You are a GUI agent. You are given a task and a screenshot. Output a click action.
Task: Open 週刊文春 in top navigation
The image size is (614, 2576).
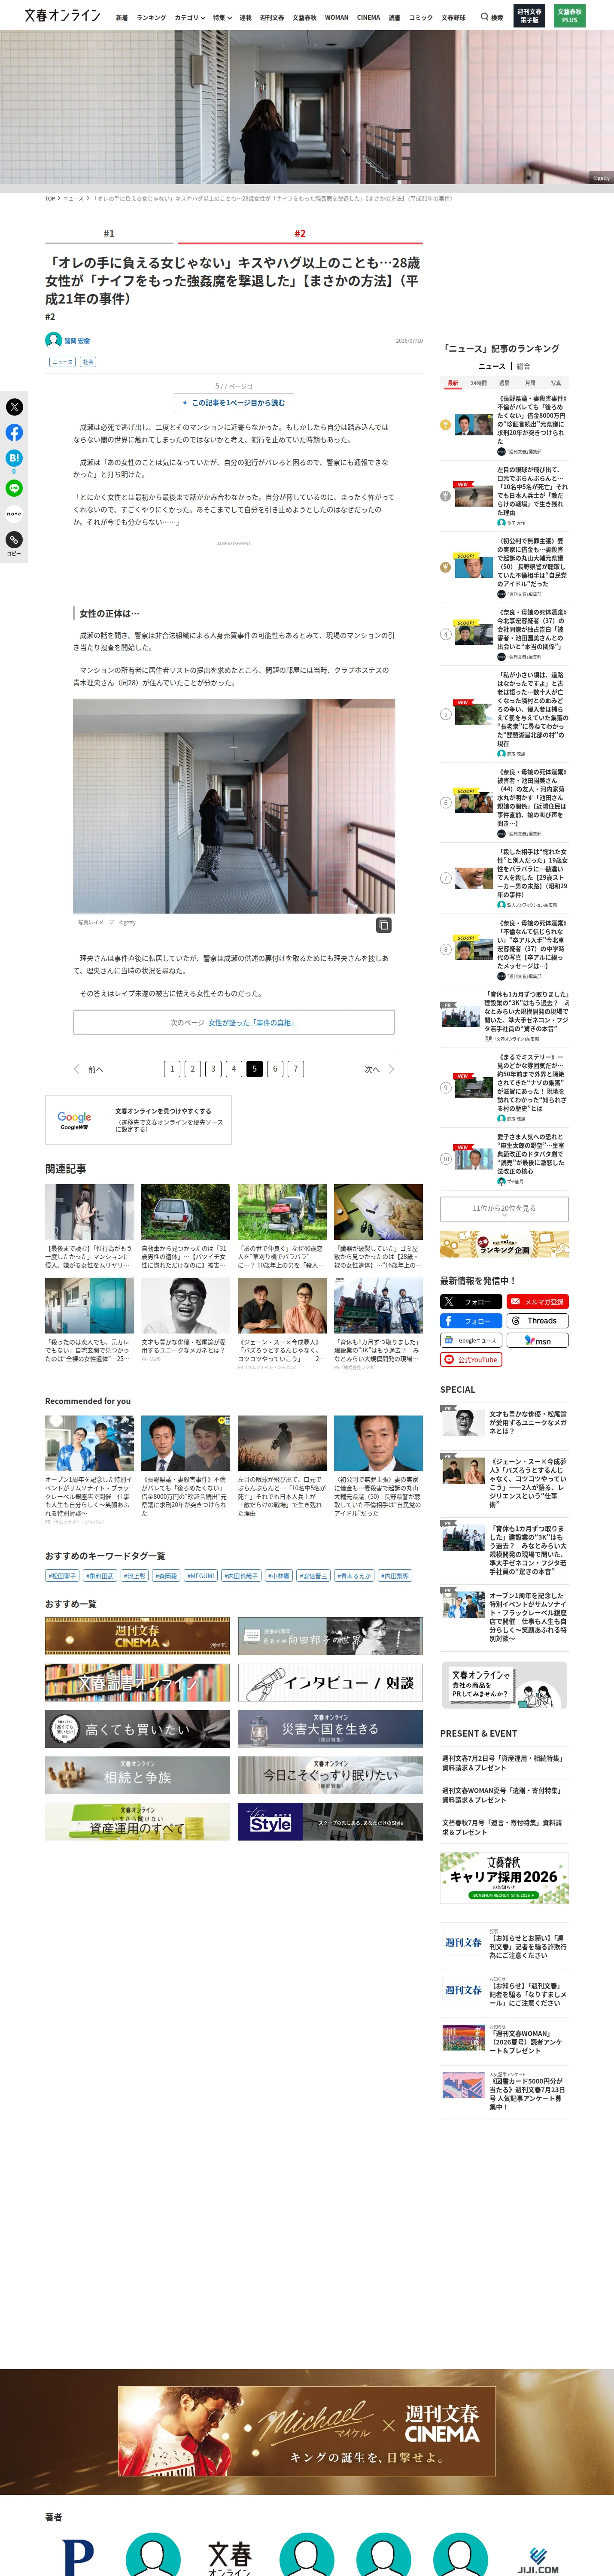click(x=272, y=17)
